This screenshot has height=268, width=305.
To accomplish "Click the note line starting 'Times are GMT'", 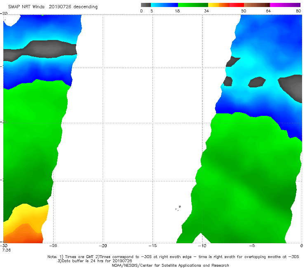I will tap(173, 257).
